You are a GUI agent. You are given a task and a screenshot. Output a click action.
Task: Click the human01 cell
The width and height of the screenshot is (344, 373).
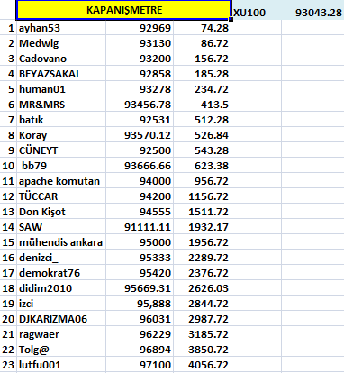61,89
